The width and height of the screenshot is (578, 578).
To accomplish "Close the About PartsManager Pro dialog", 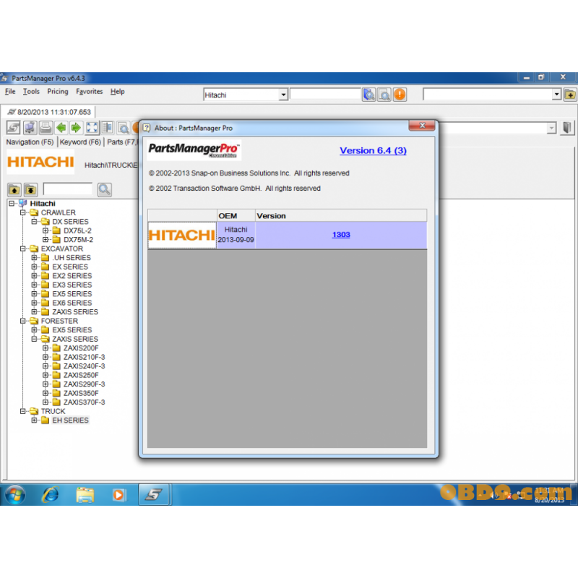I will coord(422,126).
